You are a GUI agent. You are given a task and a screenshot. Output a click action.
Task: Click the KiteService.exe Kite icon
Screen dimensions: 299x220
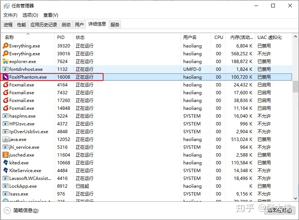[x=6, y=170]
